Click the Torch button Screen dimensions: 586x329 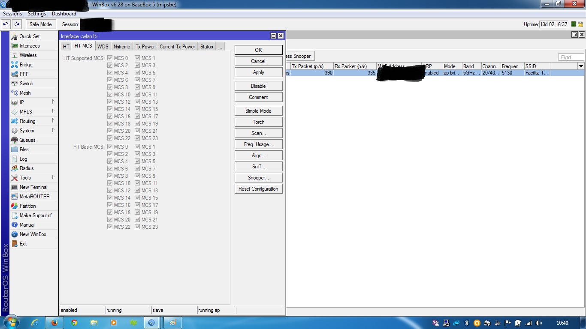[258, 122]
